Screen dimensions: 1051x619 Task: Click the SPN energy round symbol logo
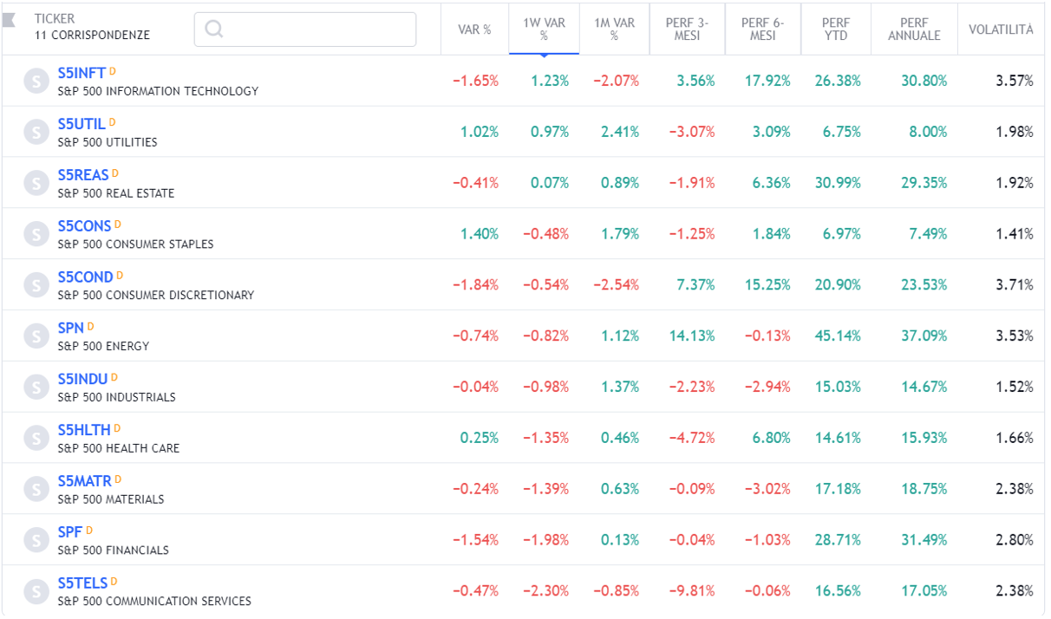pos(36,336)
